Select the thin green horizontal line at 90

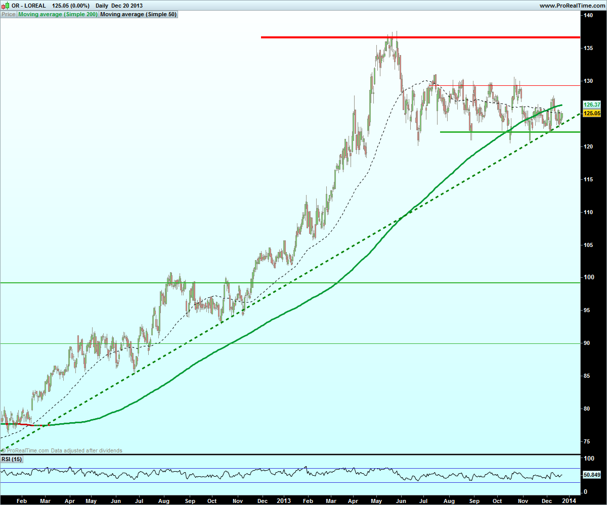[x=290, y=343]
